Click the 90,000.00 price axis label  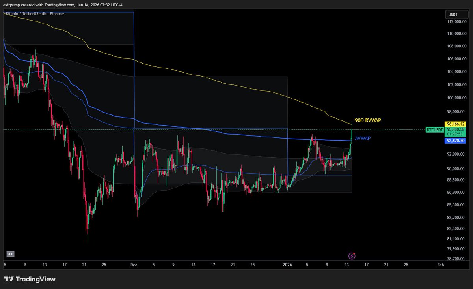point(456,169)
